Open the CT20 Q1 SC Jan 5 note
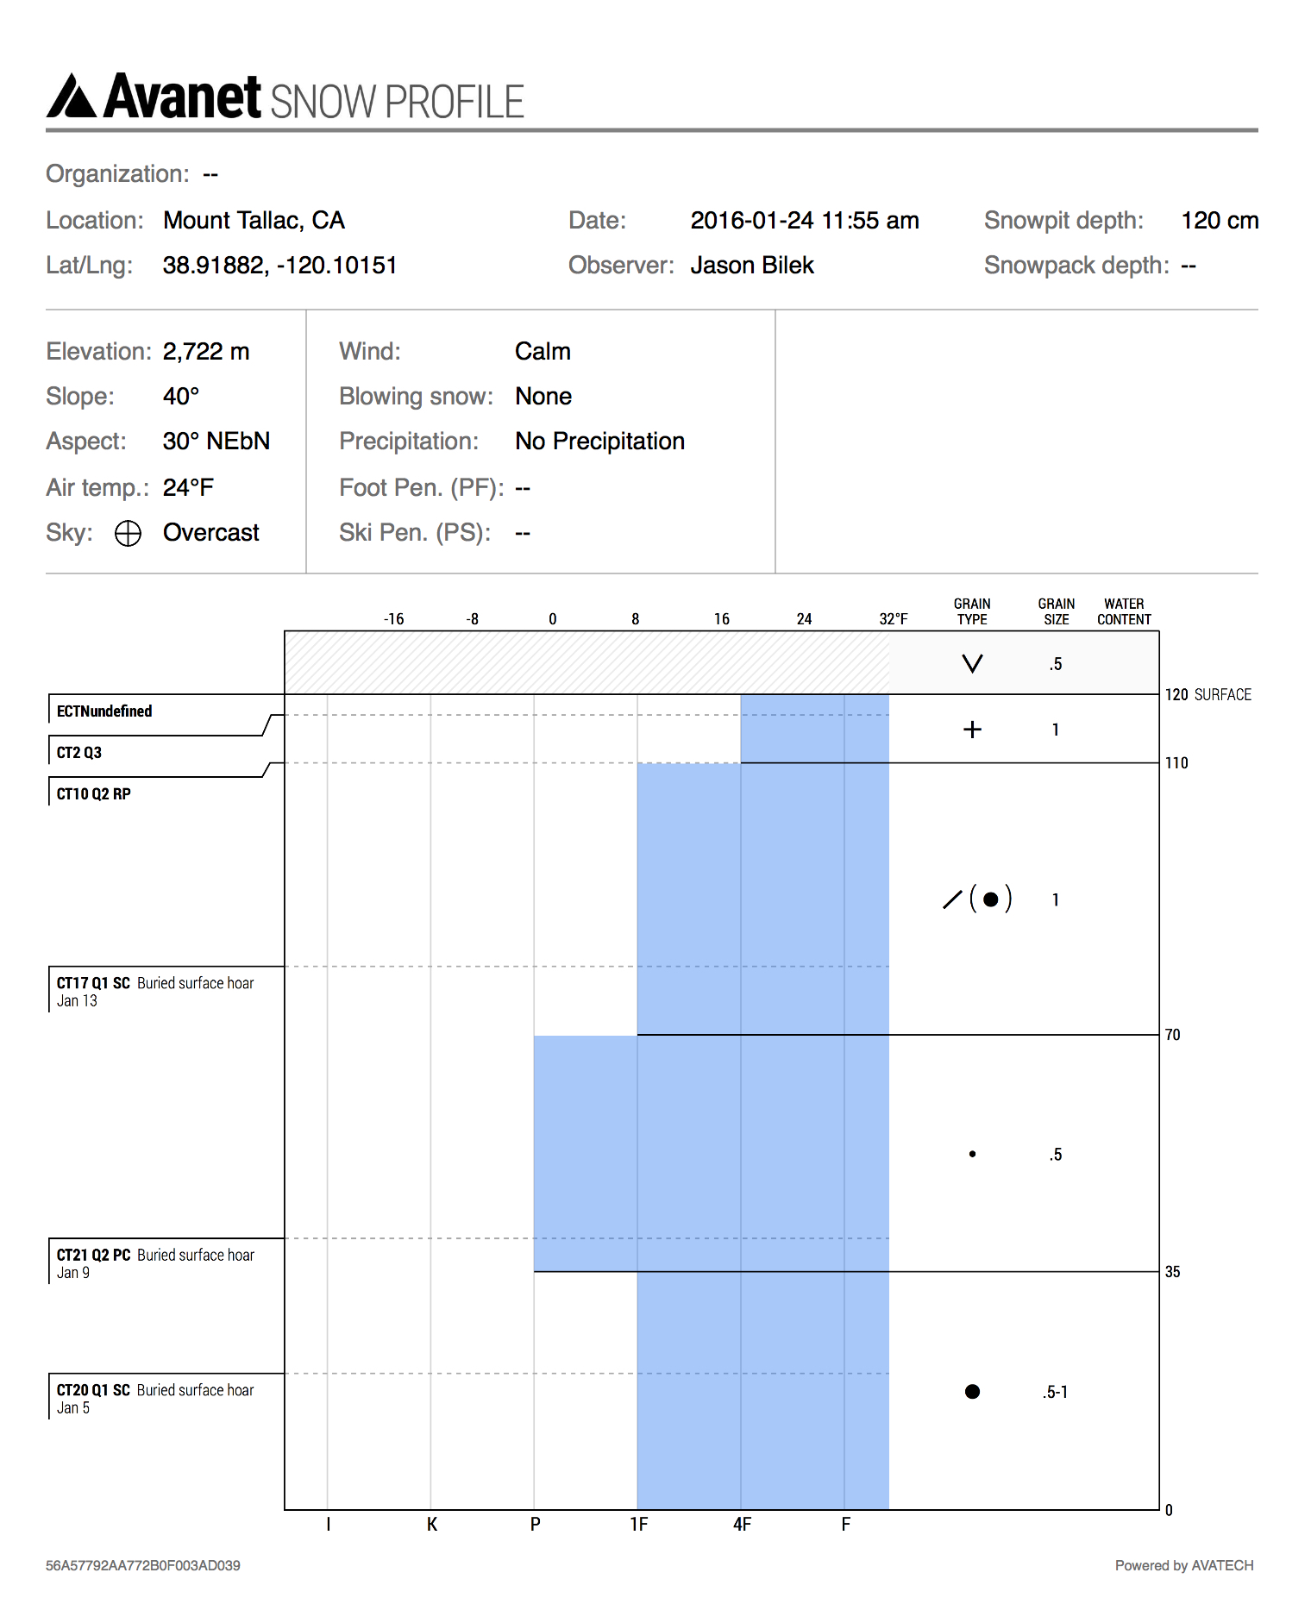The height and width of the screenshot is (1604, 1311). (x=155, y=1398)
